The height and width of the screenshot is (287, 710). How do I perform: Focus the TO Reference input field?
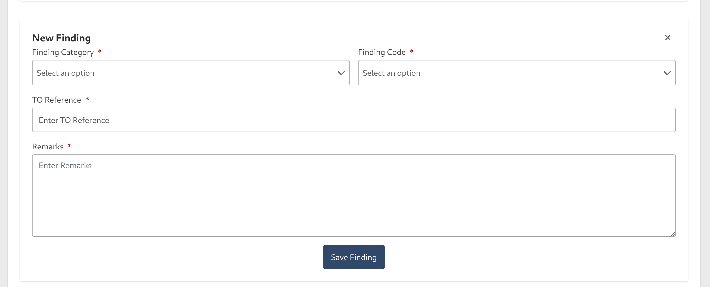click(x=354, y=120)
